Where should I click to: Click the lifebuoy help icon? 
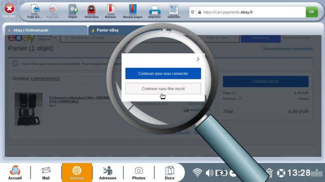281,173
